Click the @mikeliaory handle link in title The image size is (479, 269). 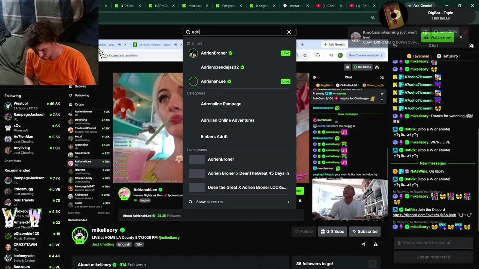[x=169, y=238]
